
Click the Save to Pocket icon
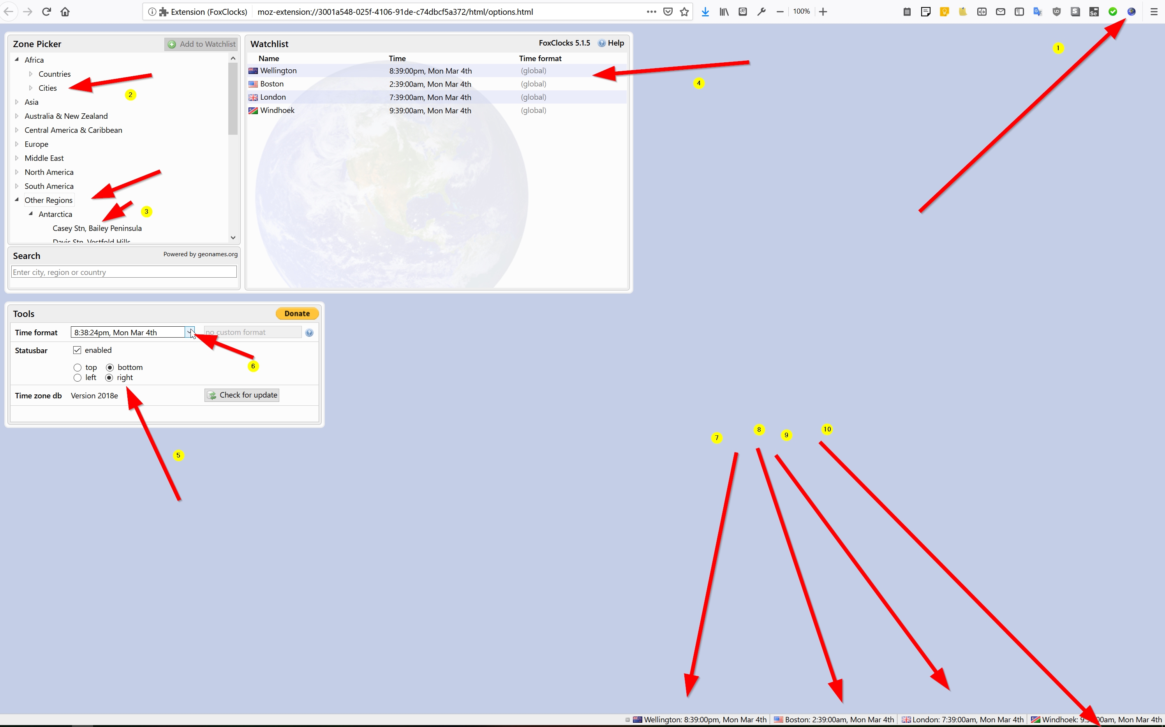pos(668,12)
